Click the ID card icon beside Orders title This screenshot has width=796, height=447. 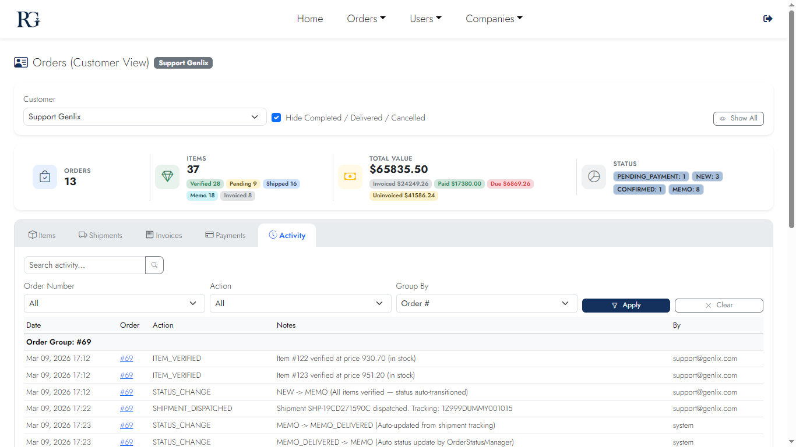[x=21, y=63]
